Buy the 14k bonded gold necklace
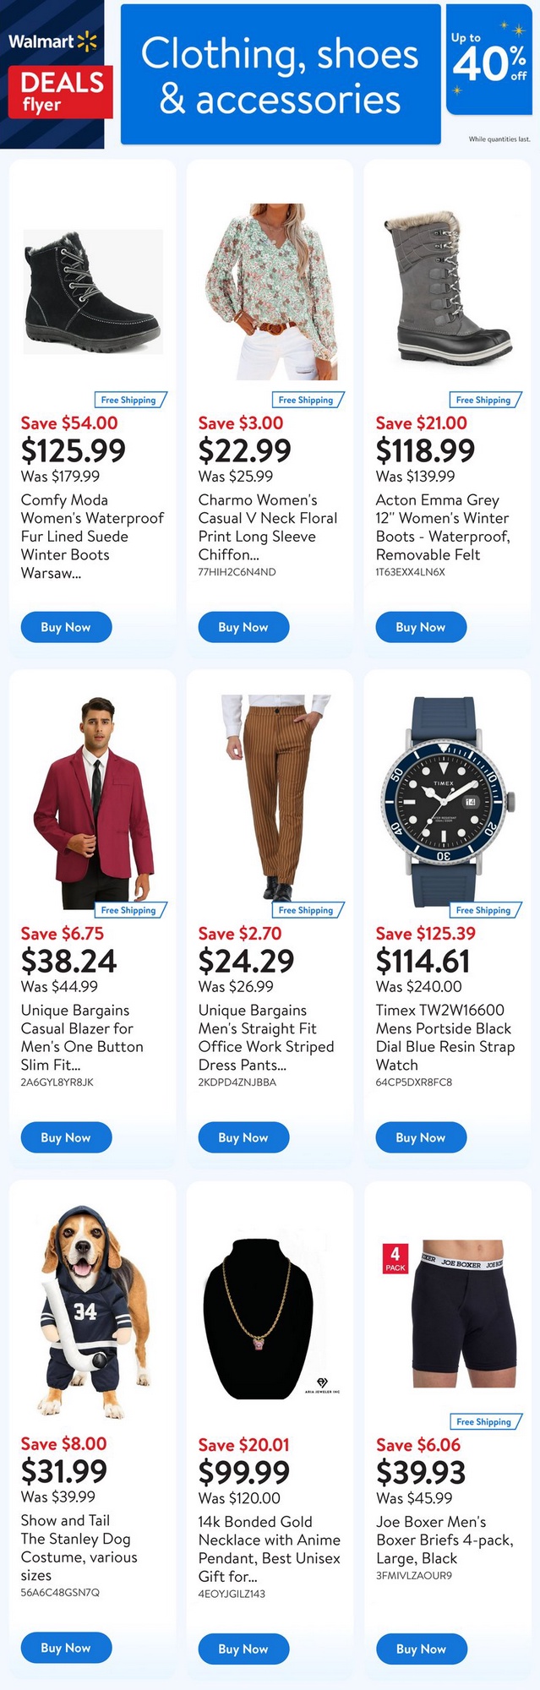540x1690 pixels. click(x=243, y=1649)
